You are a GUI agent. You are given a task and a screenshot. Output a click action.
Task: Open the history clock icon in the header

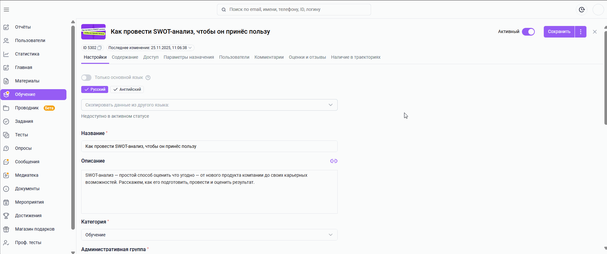point(582,10)
